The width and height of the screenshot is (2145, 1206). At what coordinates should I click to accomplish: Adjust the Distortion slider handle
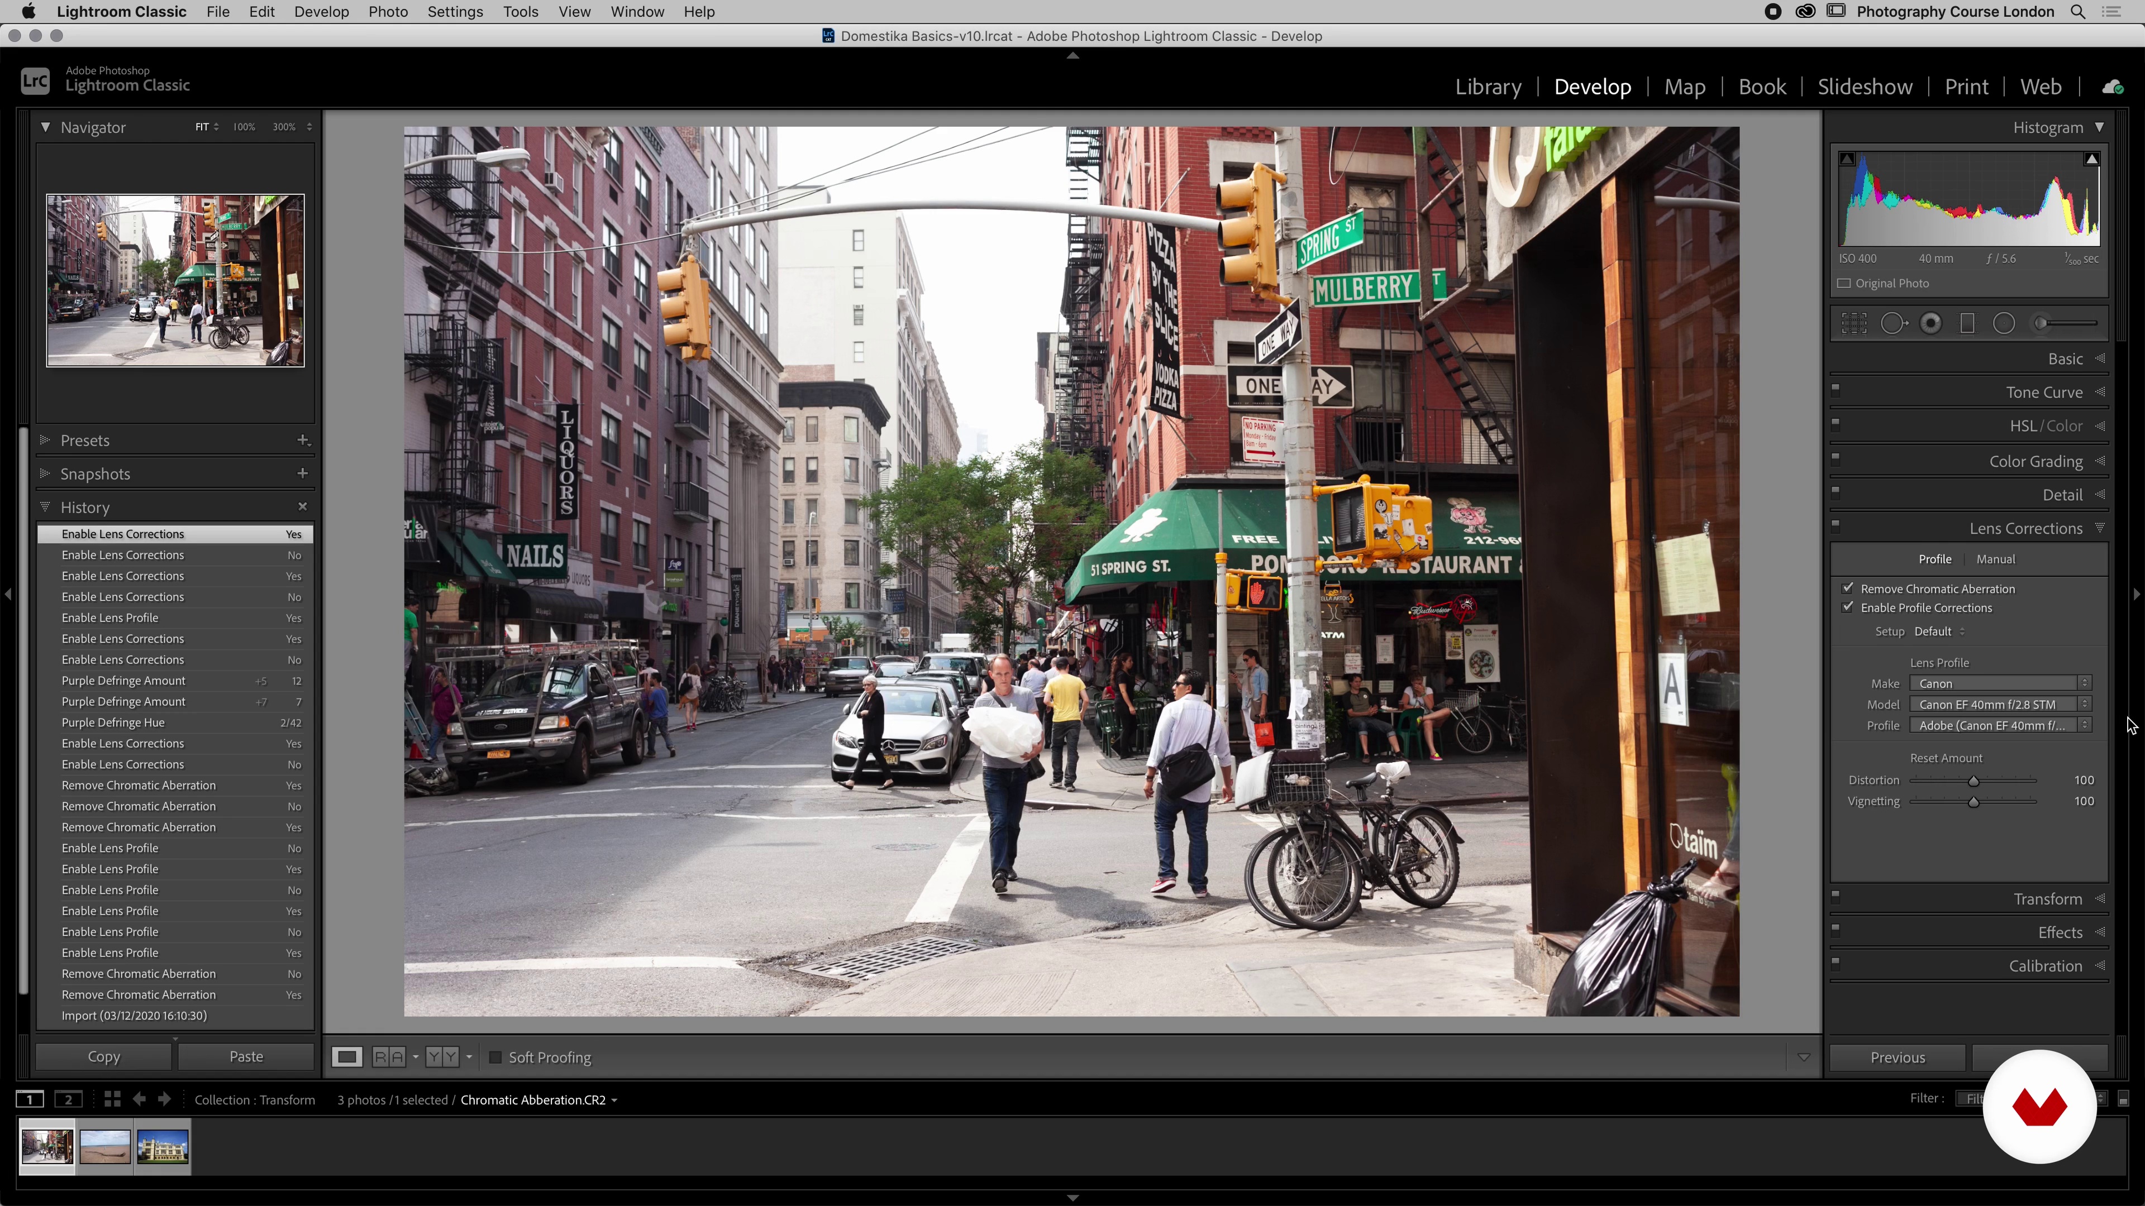(x=1974, y=781)
